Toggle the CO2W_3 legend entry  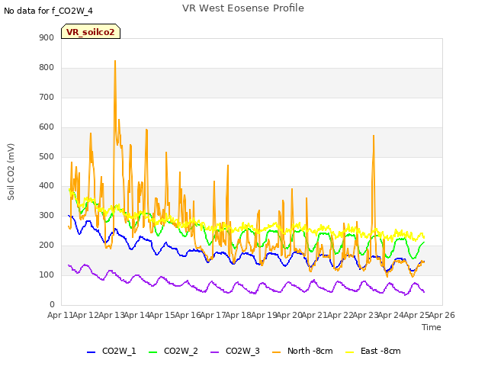pyautogui.click(x=235, y=352)
